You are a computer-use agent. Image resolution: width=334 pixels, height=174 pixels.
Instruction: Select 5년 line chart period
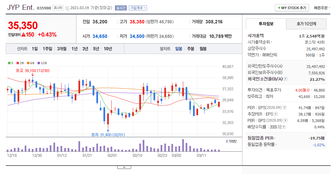coord(96,49)
